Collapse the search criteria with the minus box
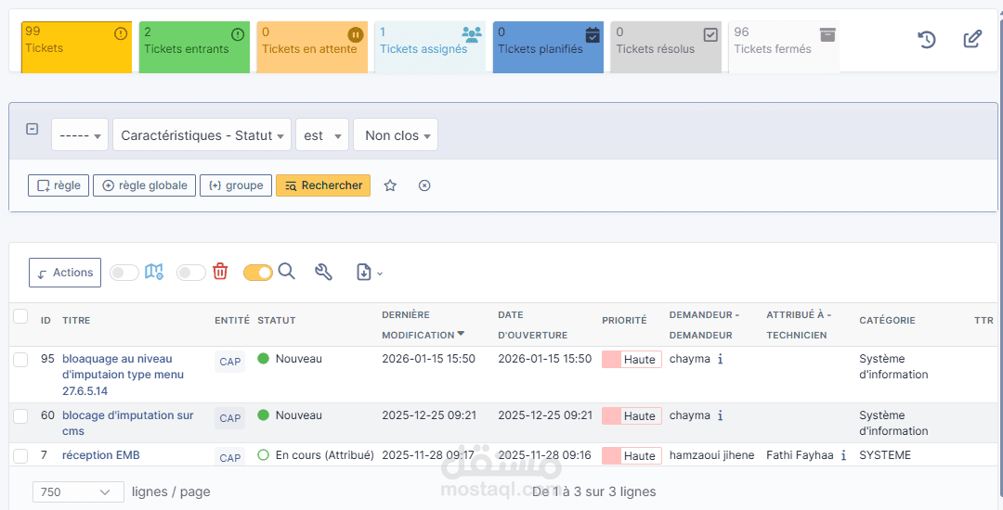Viewport: 1003px width, 510px height. pyautogui.click(x=32, y=129)
